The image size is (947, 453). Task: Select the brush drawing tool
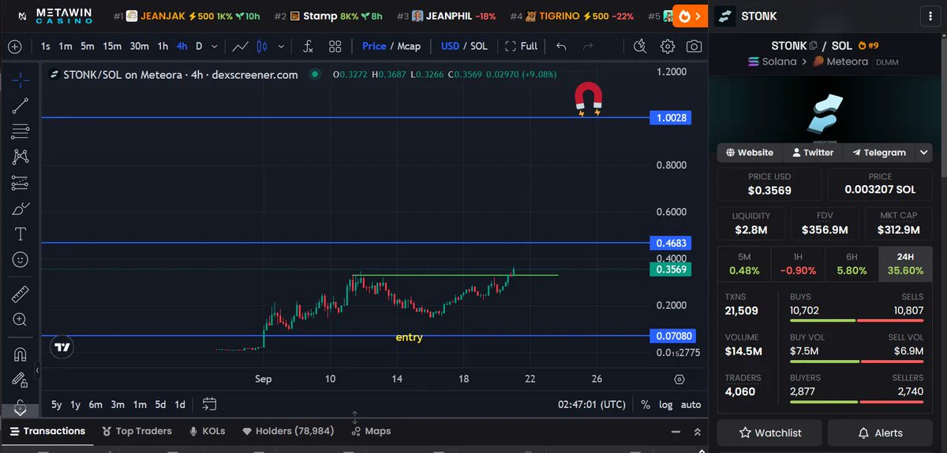21,209
